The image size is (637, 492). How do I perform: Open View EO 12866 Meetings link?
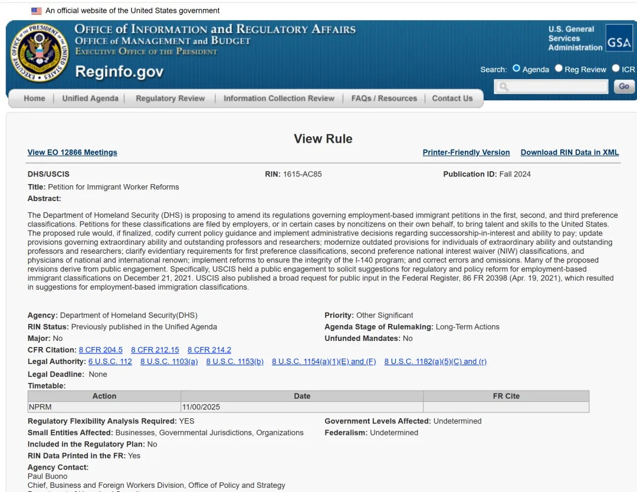click(x=72, y=152)
